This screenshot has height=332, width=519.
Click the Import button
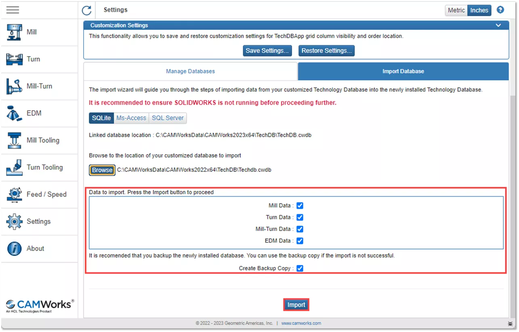(x=296, y=305)
